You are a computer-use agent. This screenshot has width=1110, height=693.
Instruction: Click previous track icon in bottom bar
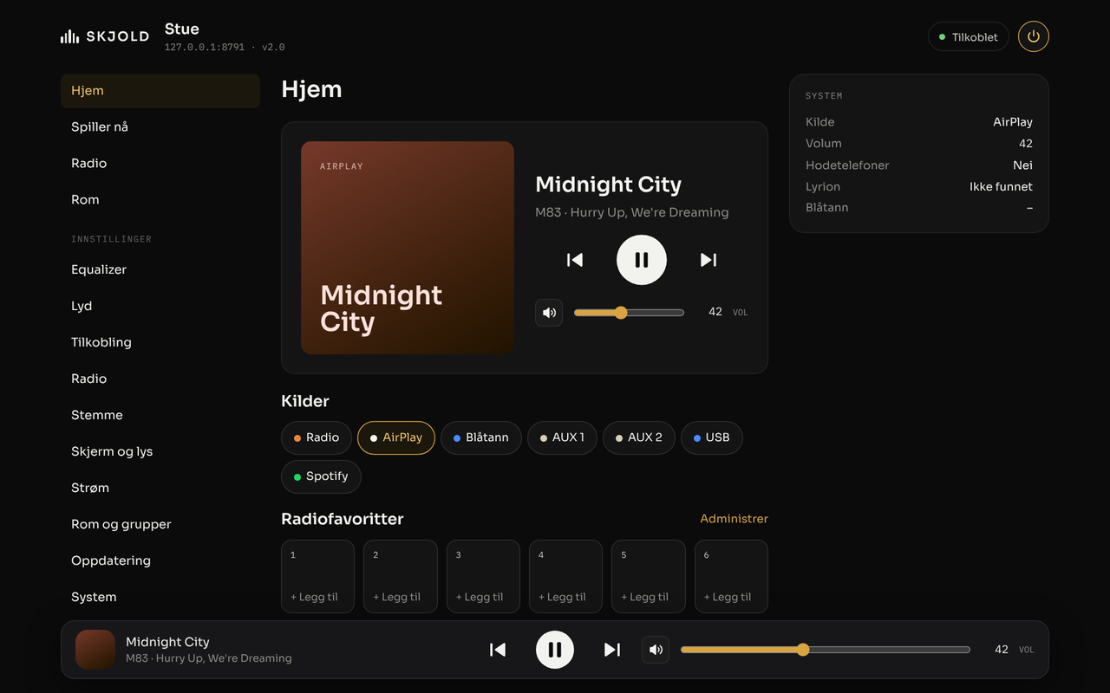(498, 650)
